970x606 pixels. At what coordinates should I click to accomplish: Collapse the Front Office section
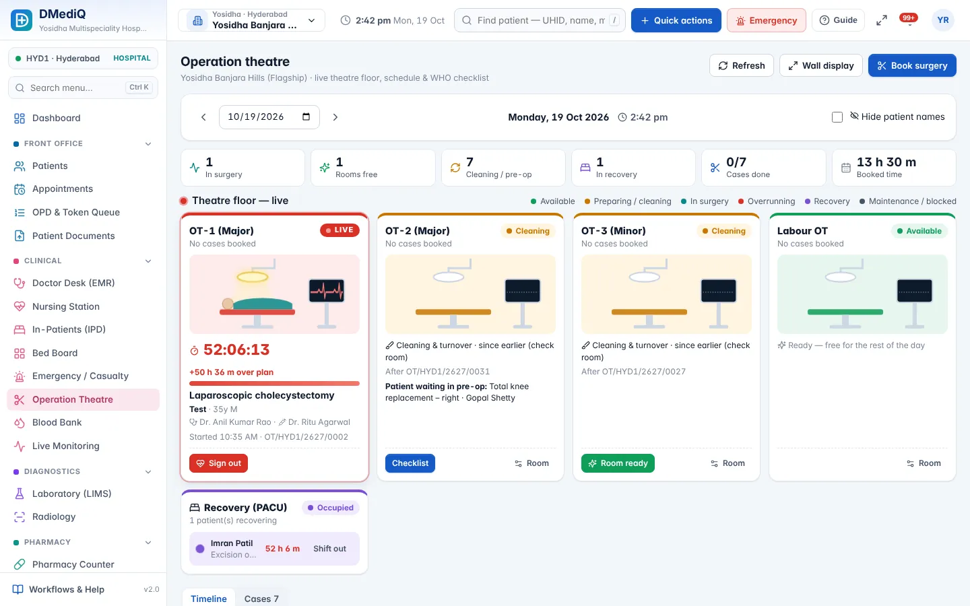[148, 143]
